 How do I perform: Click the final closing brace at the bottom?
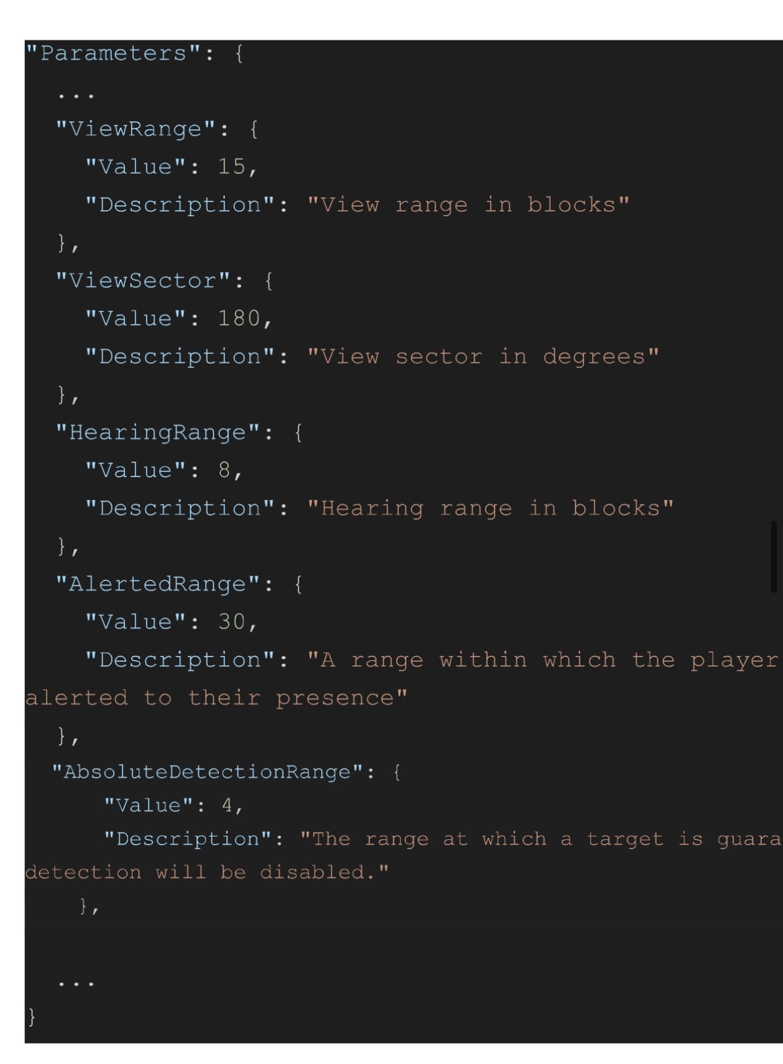pyautogui.click(x=31, y=1017)
